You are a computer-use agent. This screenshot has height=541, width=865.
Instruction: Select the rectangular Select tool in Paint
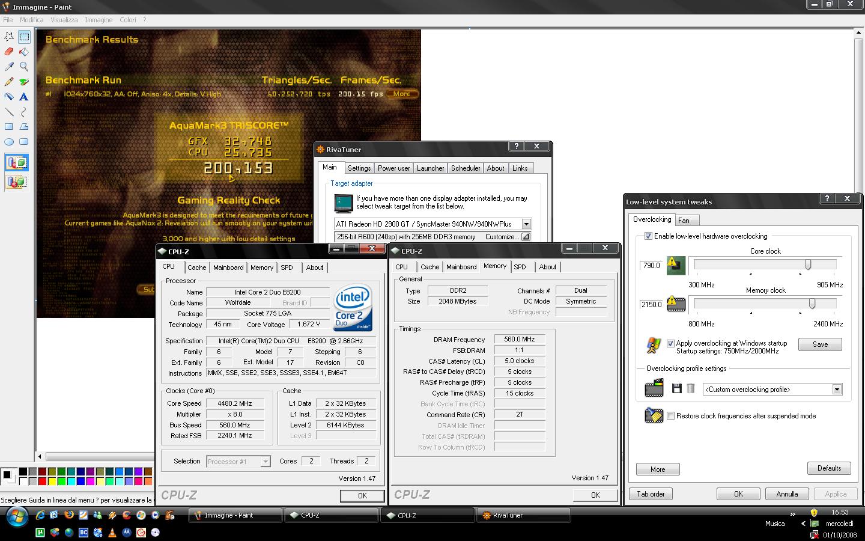point(24,37)
